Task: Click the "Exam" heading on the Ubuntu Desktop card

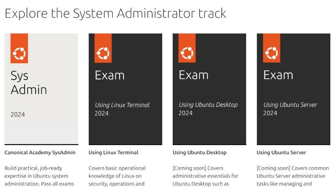Action: click(x=193, y=75)
